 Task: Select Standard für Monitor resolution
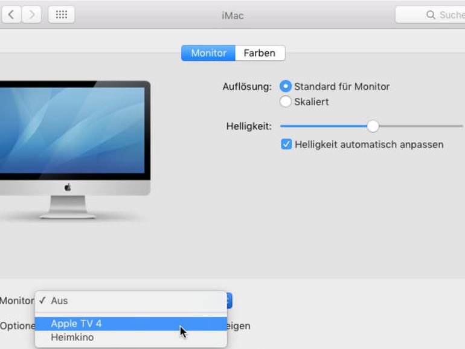pyautogui.click(x=285, y=86)
